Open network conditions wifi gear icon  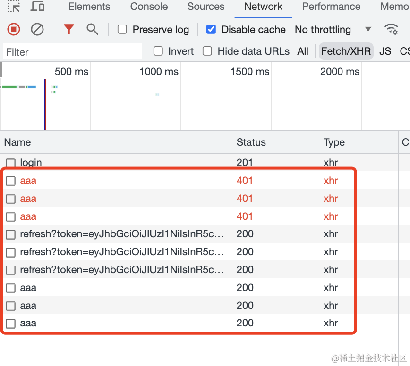391,29
